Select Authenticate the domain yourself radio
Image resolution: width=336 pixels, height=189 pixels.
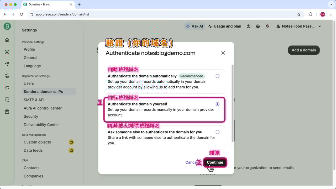coord(217,104)
